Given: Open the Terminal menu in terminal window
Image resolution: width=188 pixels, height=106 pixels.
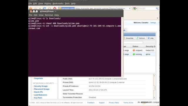Looking at the screenshot, I should pos(49,15).
